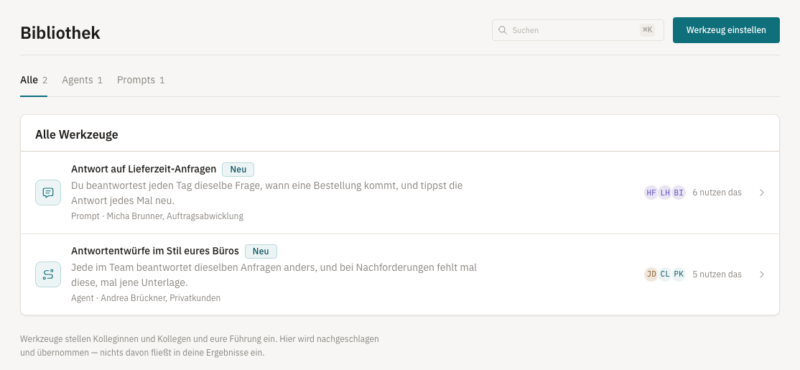Click the CL user avatar
Screen dimensions: 800x370
coord(665,274)
